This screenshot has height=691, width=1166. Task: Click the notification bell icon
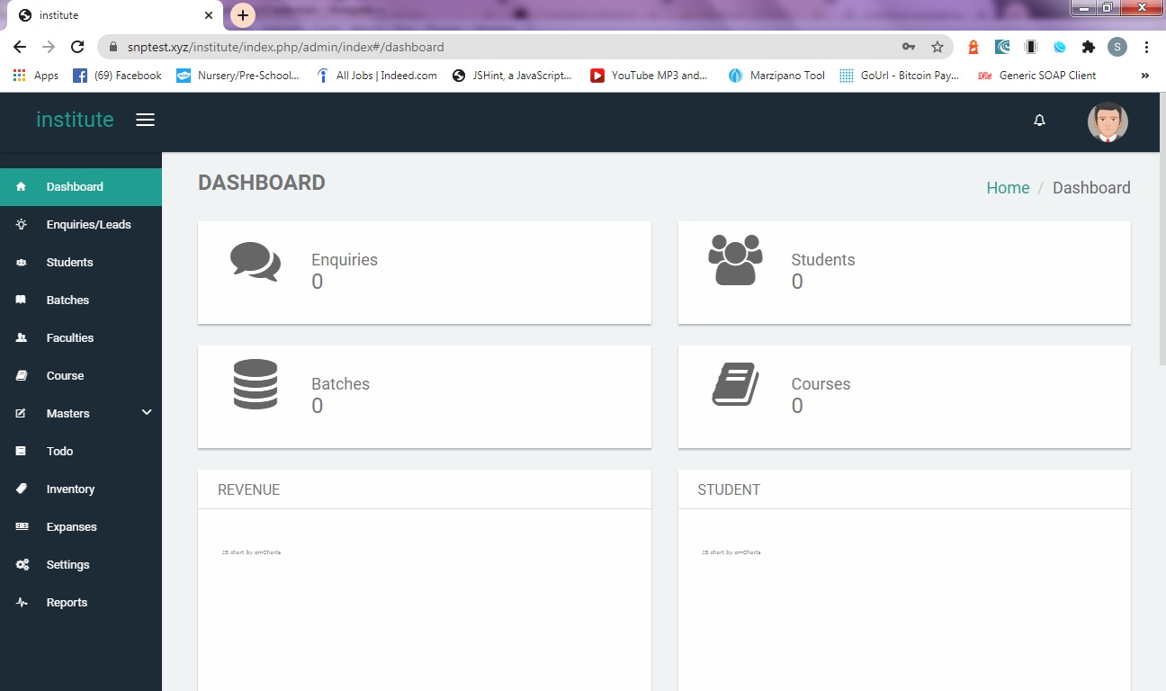pos(1039,121)
